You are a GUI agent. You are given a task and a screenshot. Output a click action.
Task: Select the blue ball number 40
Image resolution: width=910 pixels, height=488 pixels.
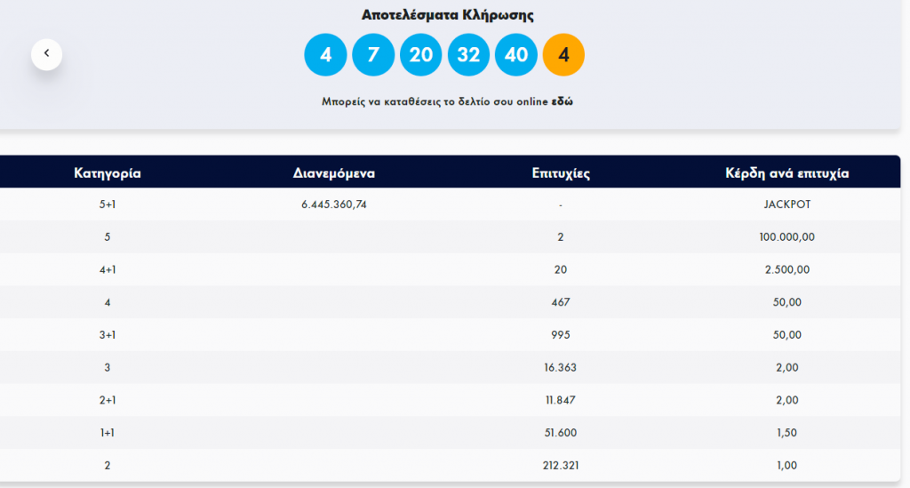tap(516, 54)
